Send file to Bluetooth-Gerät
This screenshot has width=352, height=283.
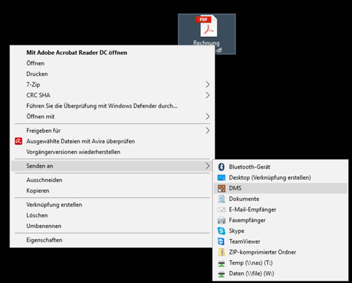pos(280,167)
